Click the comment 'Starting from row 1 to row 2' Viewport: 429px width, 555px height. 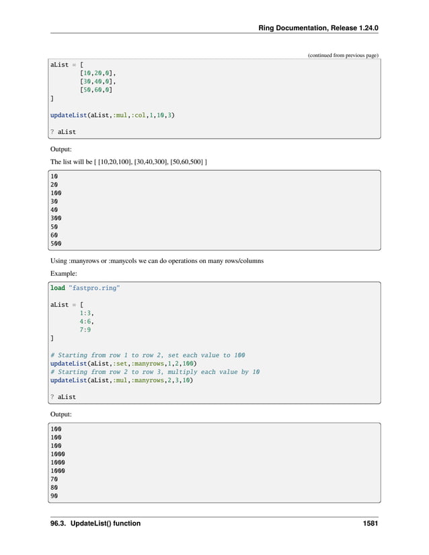click(147, 355)
